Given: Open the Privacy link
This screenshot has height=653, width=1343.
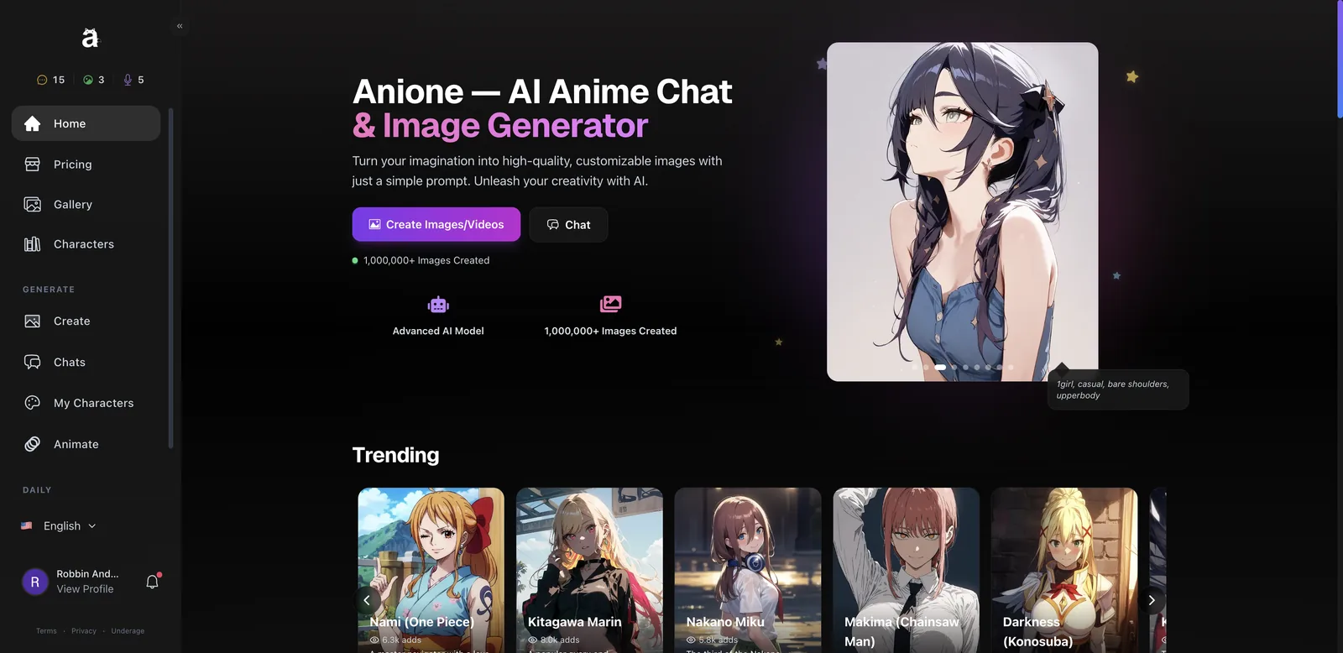Looking at the screenshot, I should 84,631.
